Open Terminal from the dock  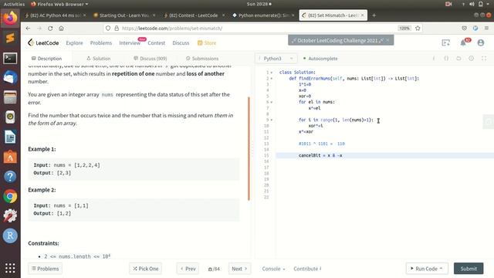(10, 59)
